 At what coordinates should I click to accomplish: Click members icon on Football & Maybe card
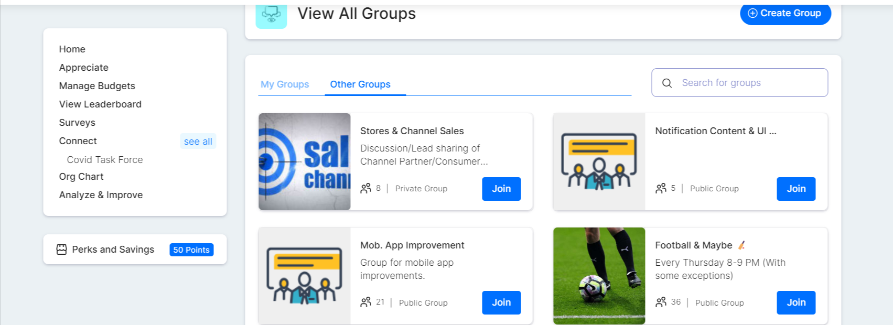pyautogui.click(x=661, y=302)
